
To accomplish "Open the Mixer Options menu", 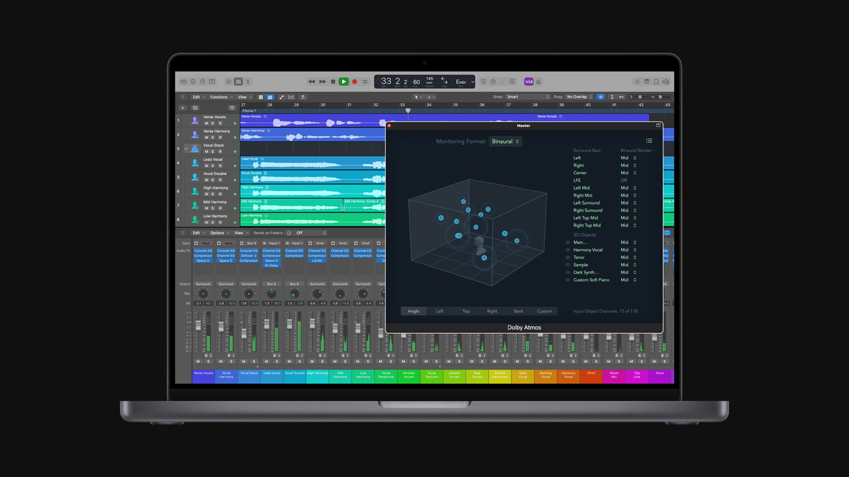I will 218,233.
